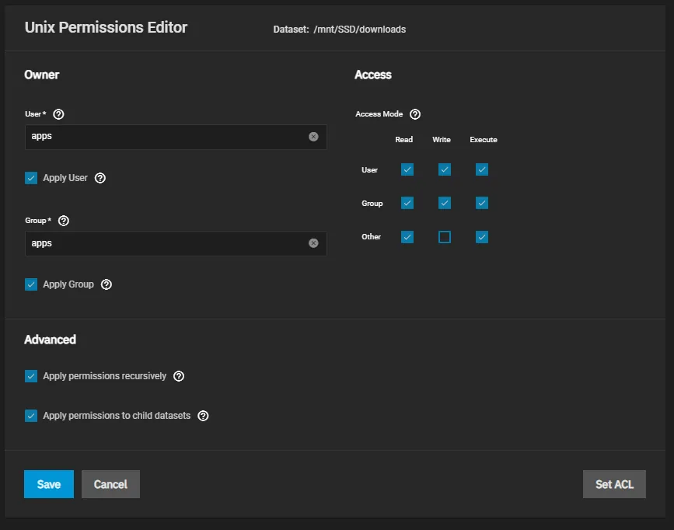Uncheck the Apply Group checkbox
This screenshot has width=674, height=530.
31,284
